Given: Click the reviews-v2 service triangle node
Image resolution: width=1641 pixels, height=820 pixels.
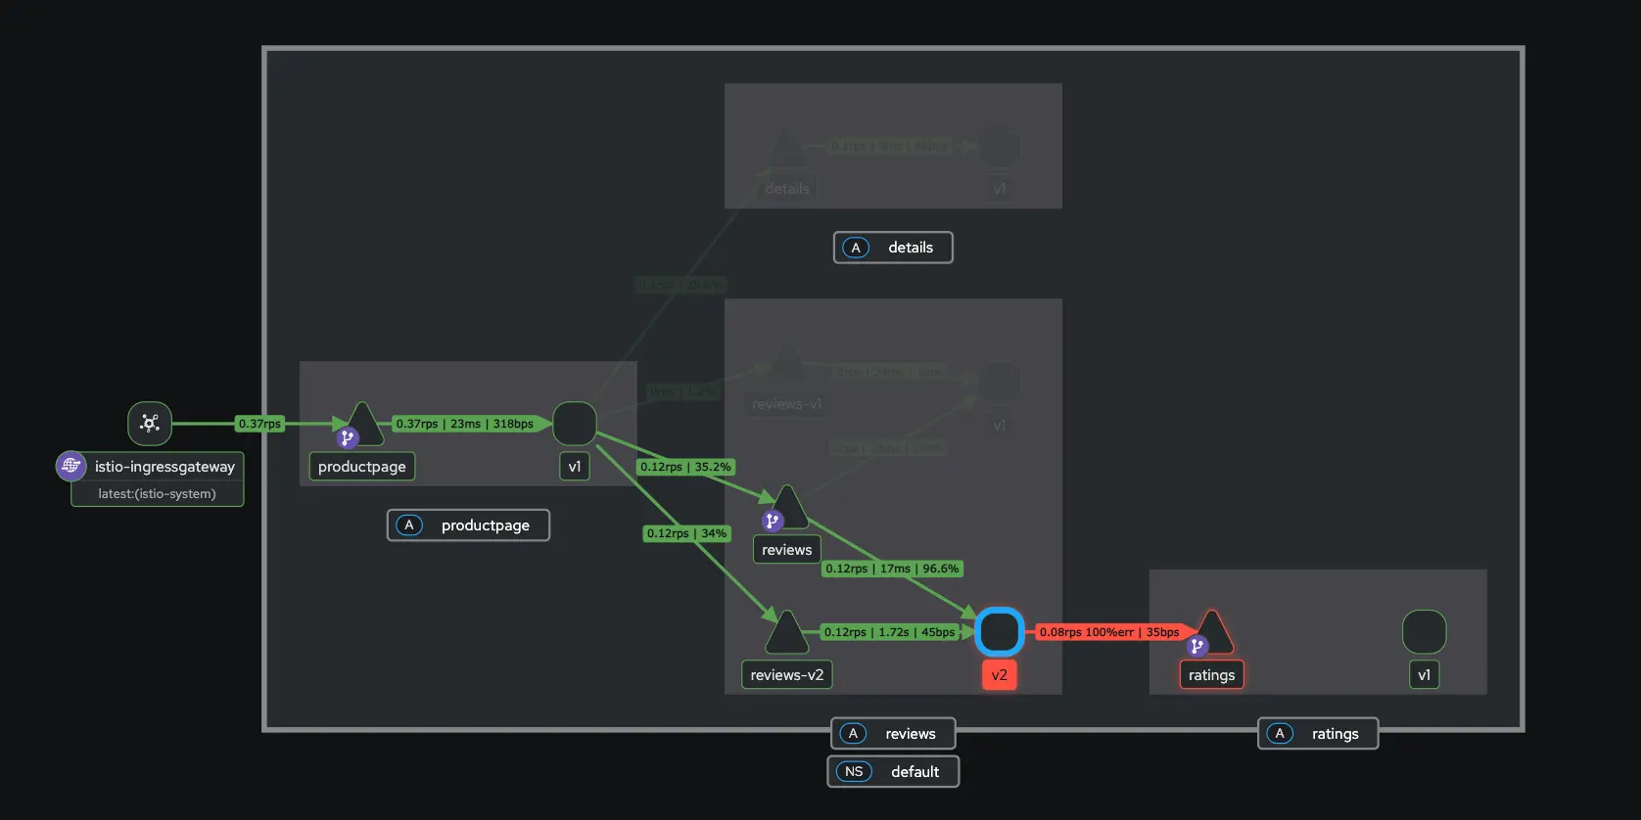Looking at the screenshot, I should point(787,634).
